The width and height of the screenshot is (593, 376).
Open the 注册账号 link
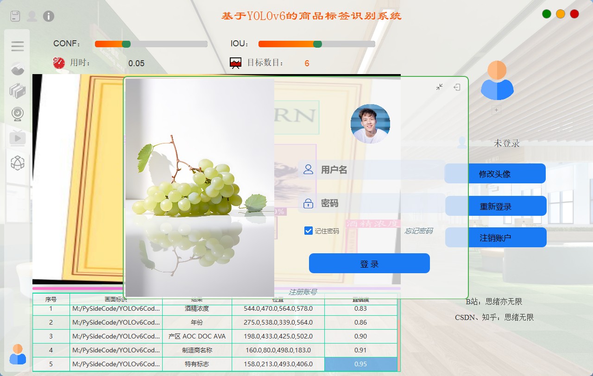(x=303, y=292)
